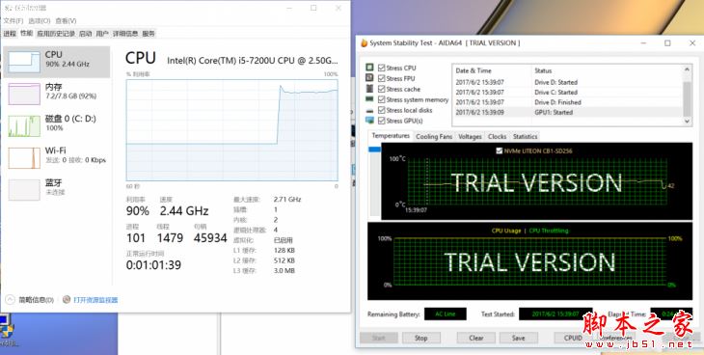
Task: Click the Save button
Action: 518,338
